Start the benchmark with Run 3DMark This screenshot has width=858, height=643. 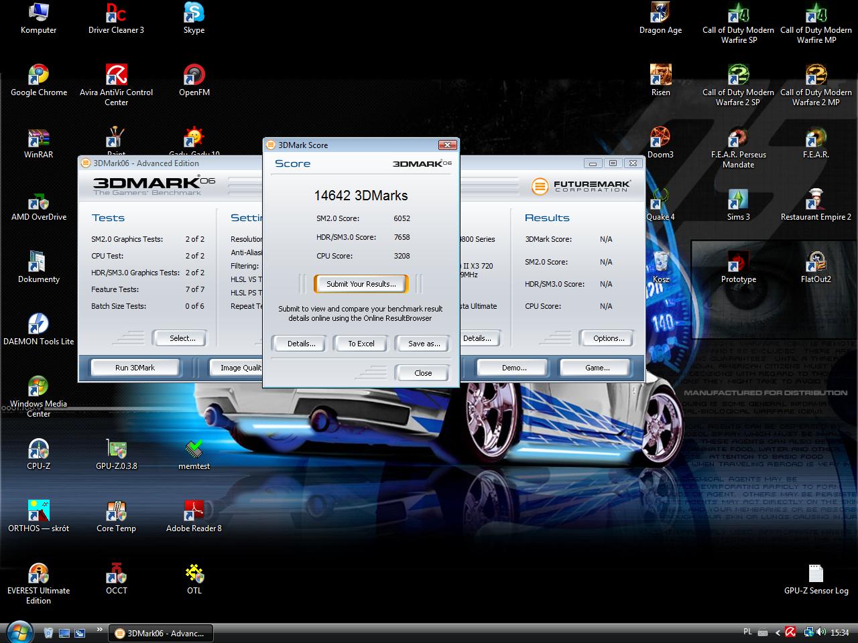coord(135,368)
